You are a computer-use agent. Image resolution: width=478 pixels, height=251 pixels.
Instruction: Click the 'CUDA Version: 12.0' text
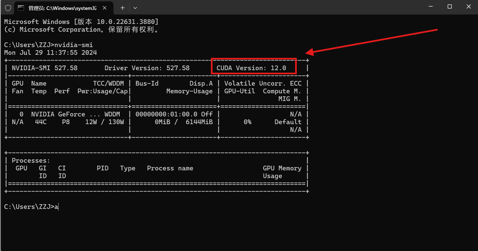[x=251, y=68]
